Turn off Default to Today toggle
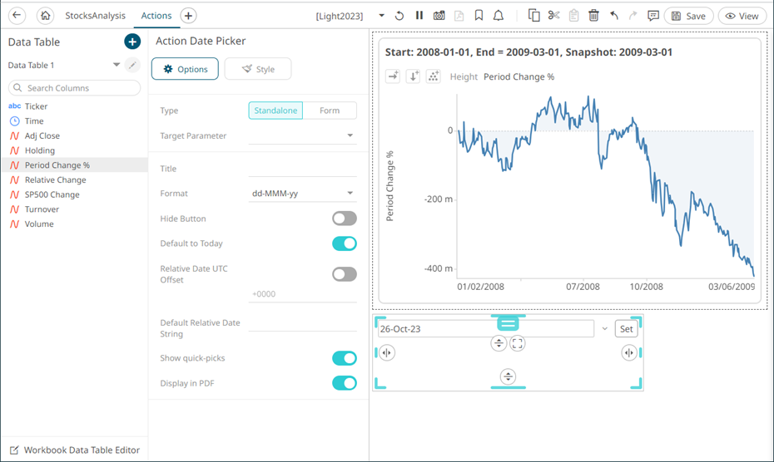774x462 pixels. pos(344,243)
